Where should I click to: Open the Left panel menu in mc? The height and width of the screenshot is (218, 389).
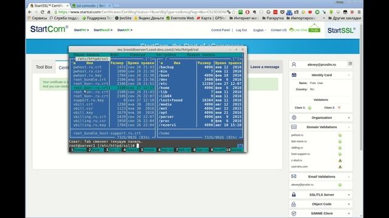(86, 54)
